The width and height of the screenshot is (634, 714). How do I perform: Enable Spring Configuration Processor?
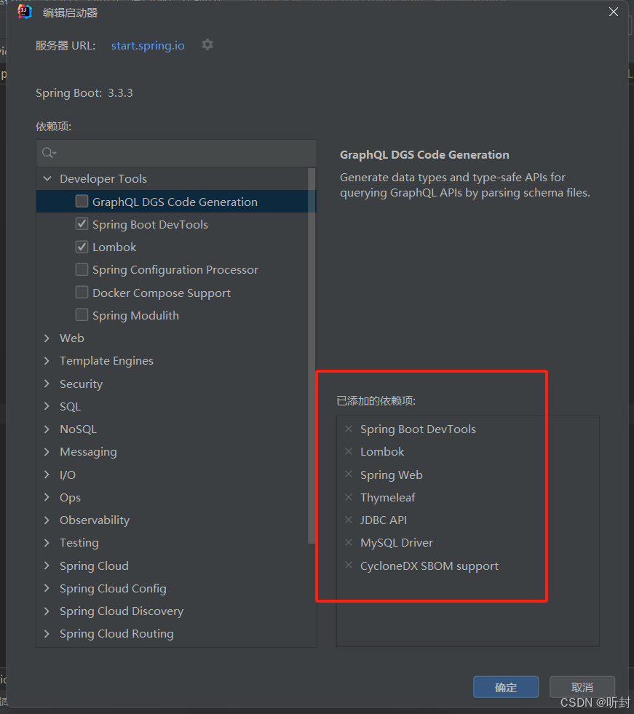coord(82,269)
